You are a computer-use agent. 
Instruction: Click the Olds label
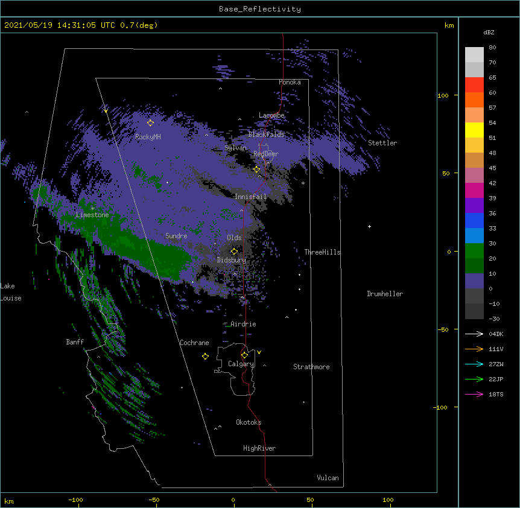click(234, 238)
